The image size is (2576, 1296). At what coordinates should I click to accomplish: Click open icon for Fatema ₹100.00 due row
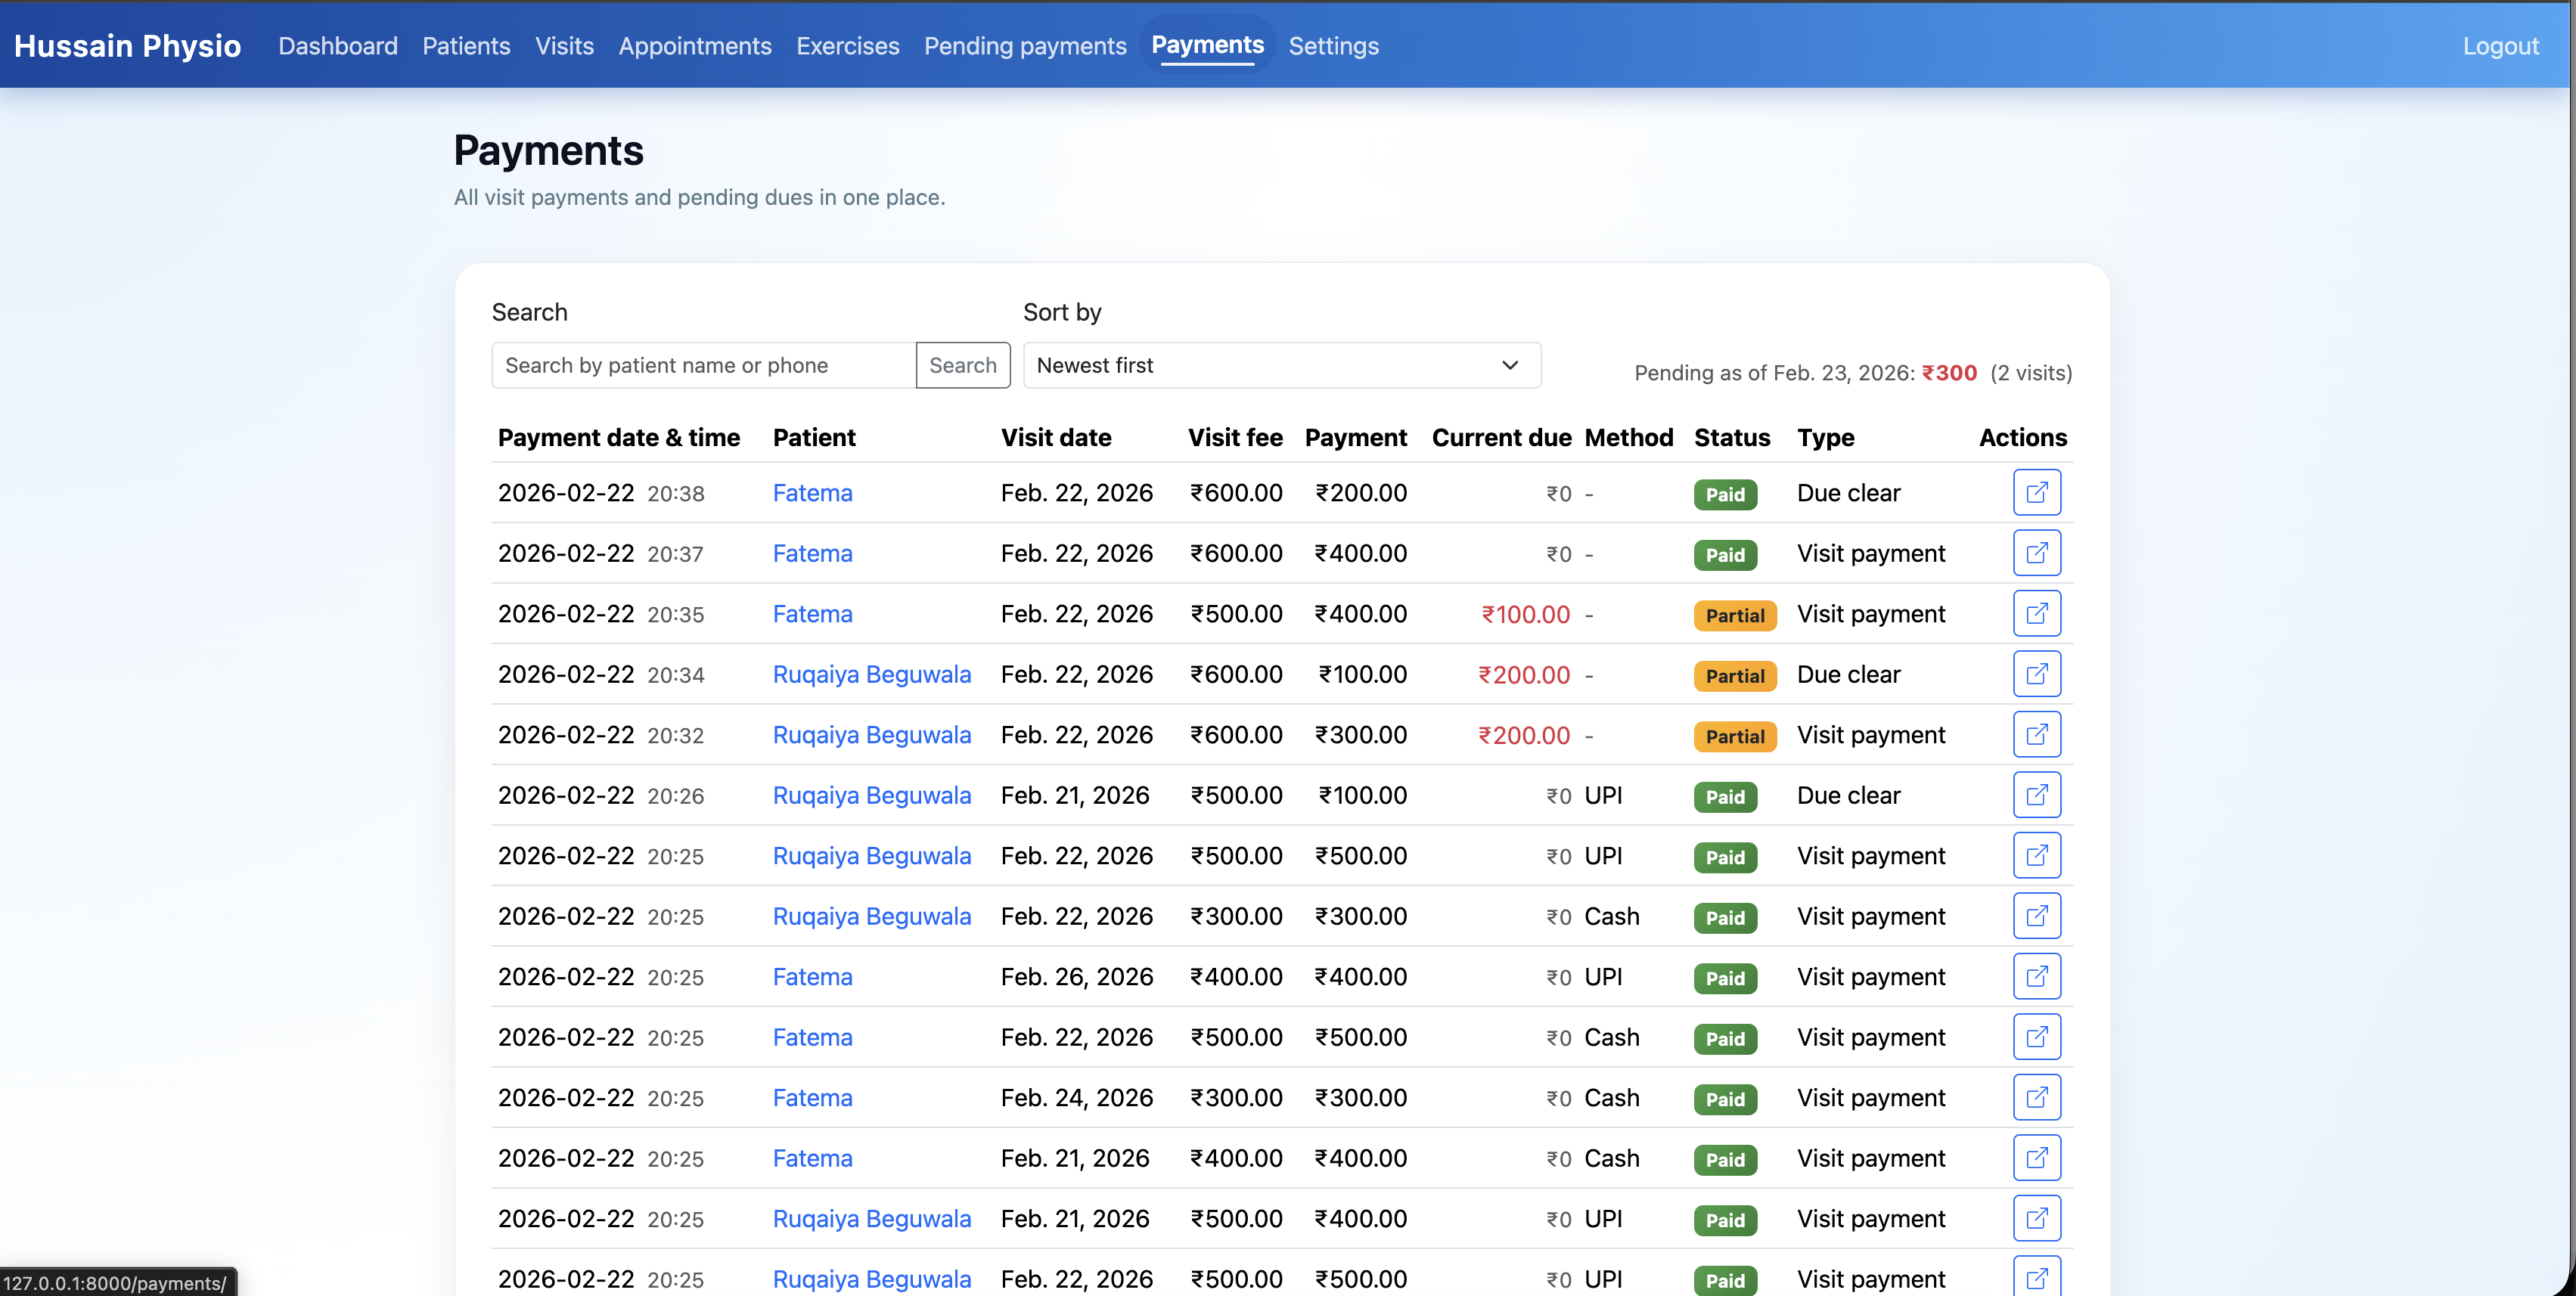[x=2036, y=614]
